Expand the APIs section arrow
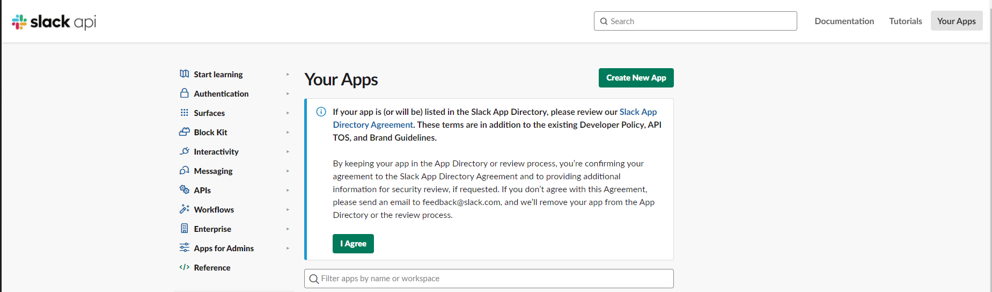Screen dimensions: 992x292 288,191
